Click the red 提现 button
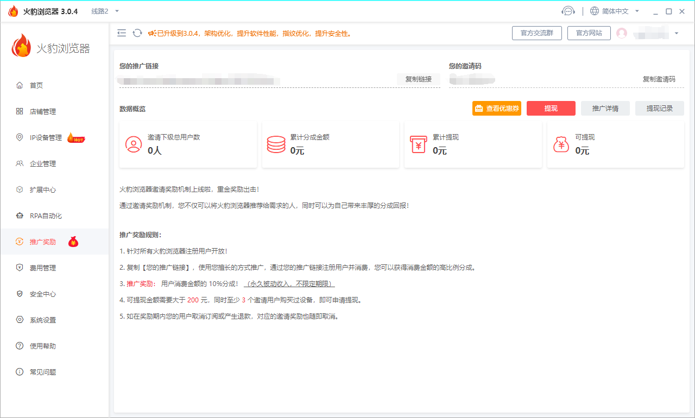695x418 pixels. [551, 108]
